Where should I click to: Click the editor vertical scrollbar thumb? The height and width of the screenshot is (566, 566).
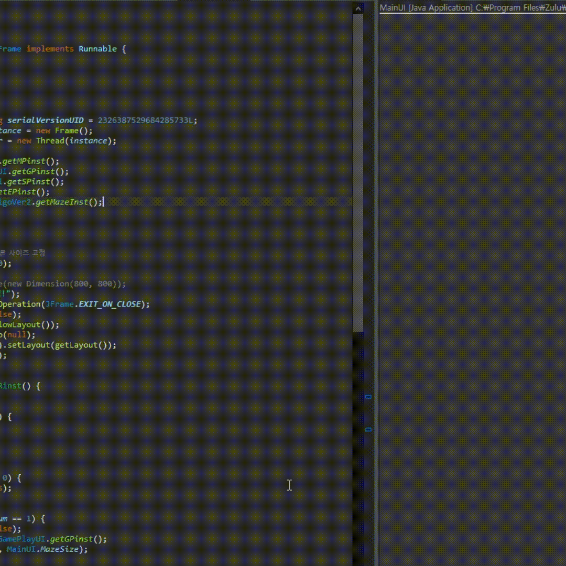pyautogui.click(x=358, y=173)
